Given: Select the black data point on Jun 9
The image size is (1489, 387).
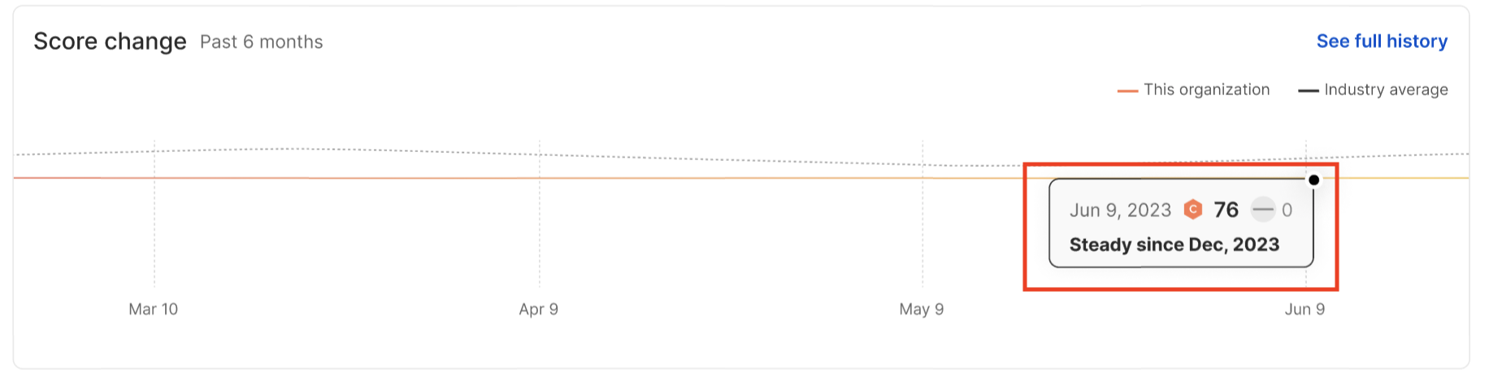Looking at the screenshot, I should coord(1313,180).
